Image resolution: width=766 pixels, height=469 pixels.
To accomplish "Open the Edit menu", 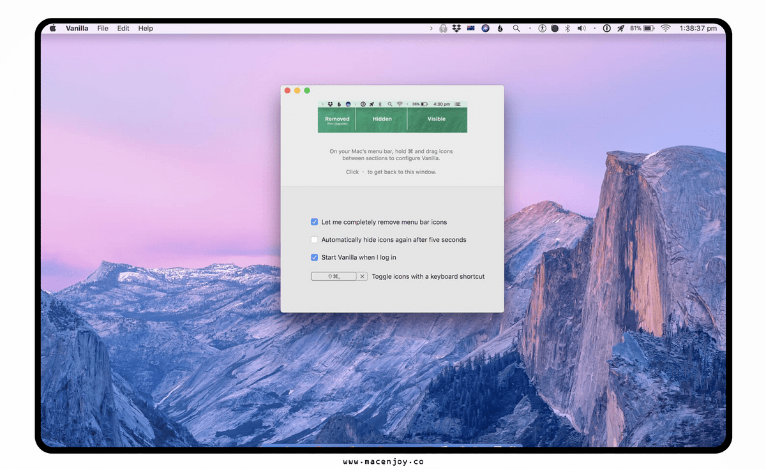I will pos(123,29).
